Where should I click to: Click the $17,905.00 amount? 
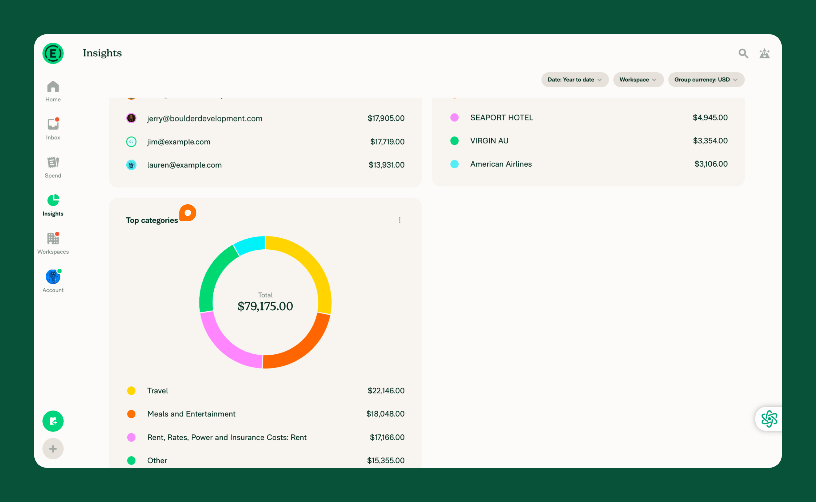click(386, 118)
